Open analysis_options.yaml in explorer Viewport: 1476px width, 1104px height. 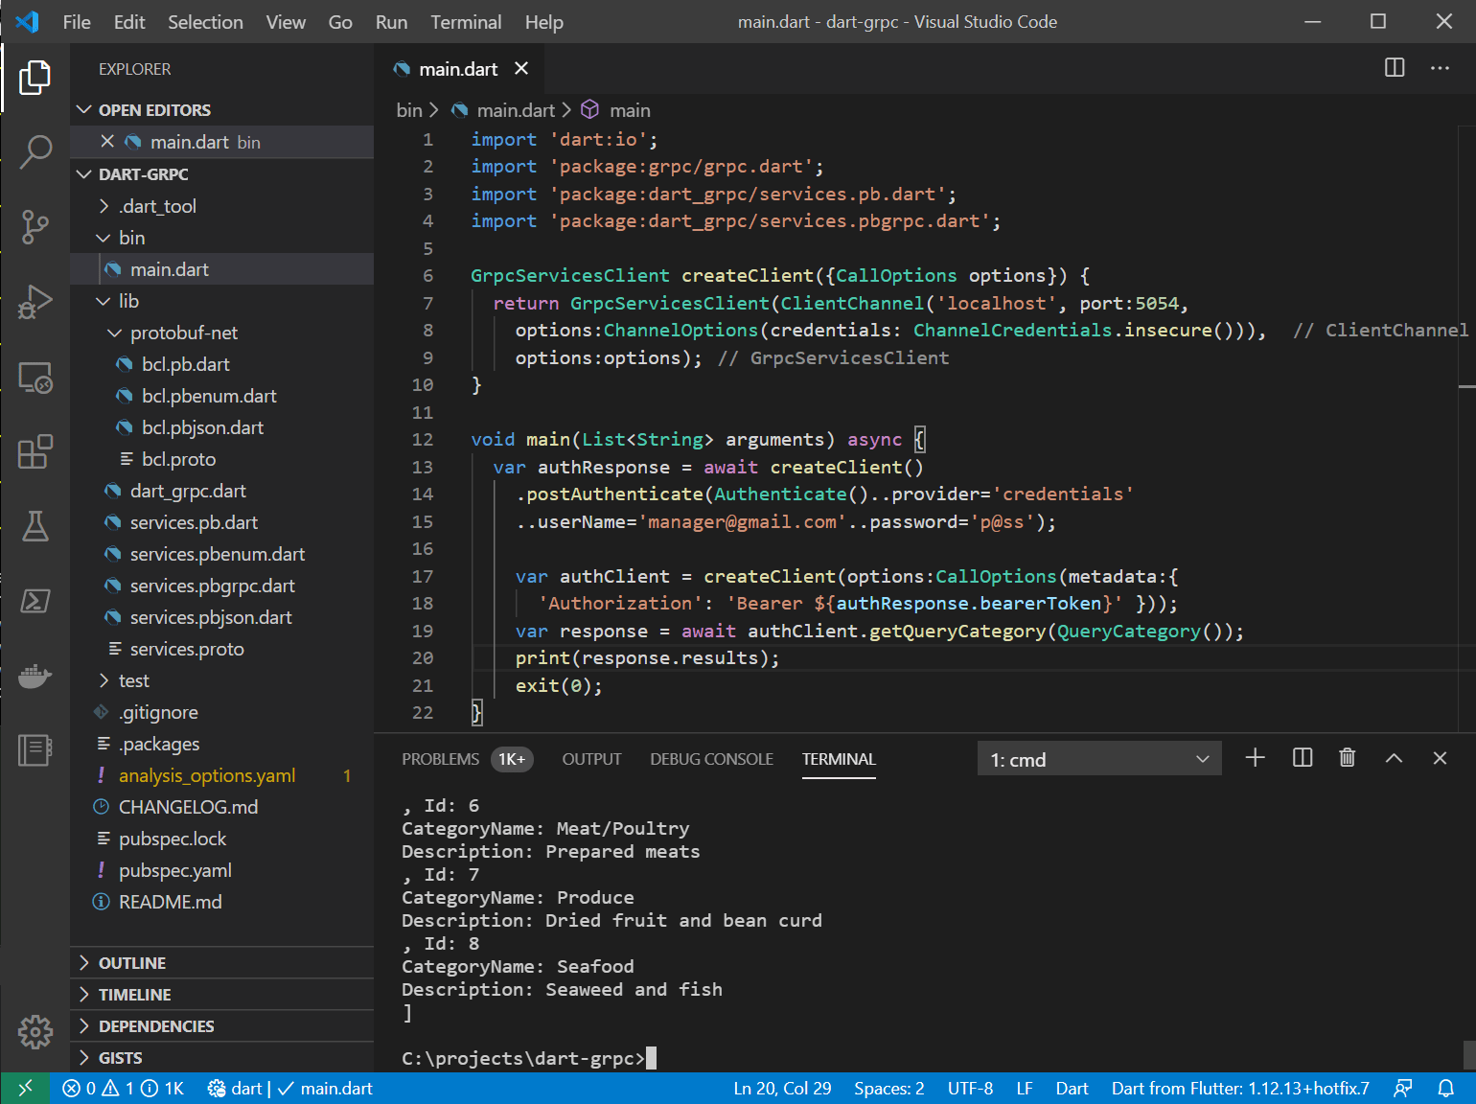point(221,775)
